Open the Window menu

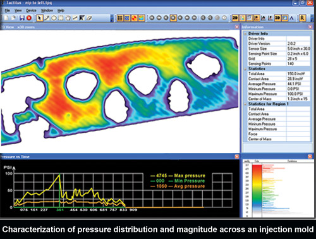click(x=47, y=10)
